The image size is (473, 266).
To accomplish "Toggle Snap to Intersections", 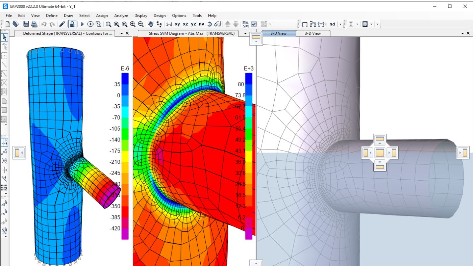I will point(4,160).
